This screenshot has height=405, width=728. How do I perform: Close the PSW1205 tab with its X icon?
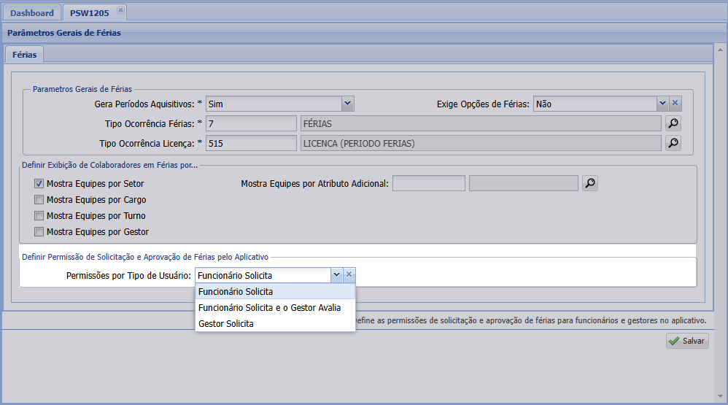pos(120,10)
